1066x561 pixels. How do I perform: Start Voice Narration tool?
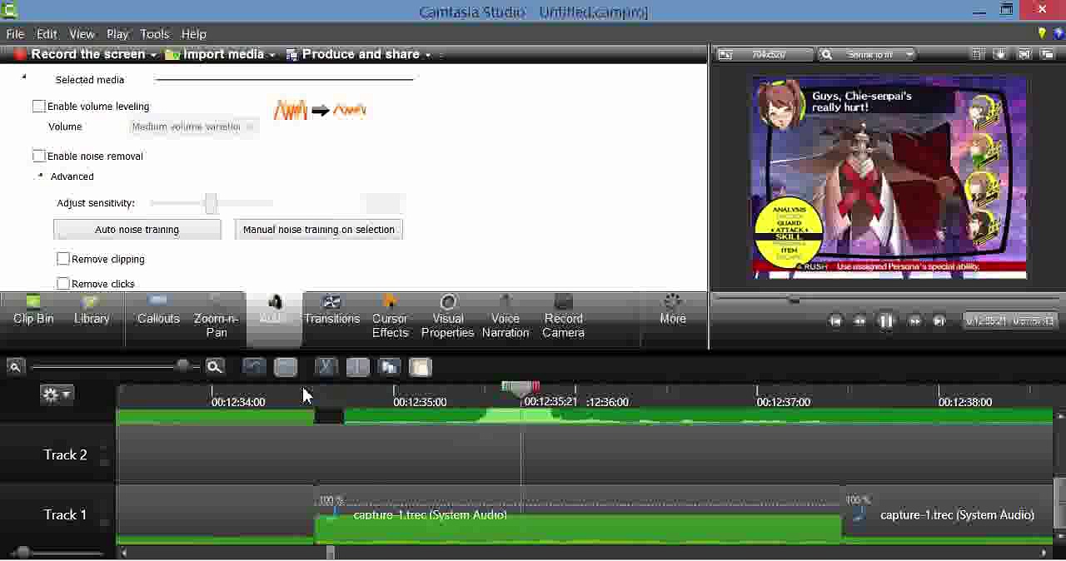tap(505, 318)
